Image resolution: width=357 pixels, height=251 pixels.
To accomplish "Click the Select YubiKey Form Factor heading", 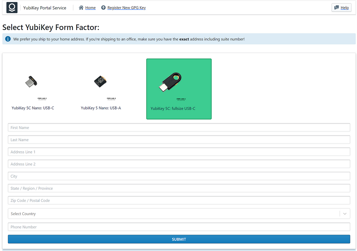I will pos(51,27).
